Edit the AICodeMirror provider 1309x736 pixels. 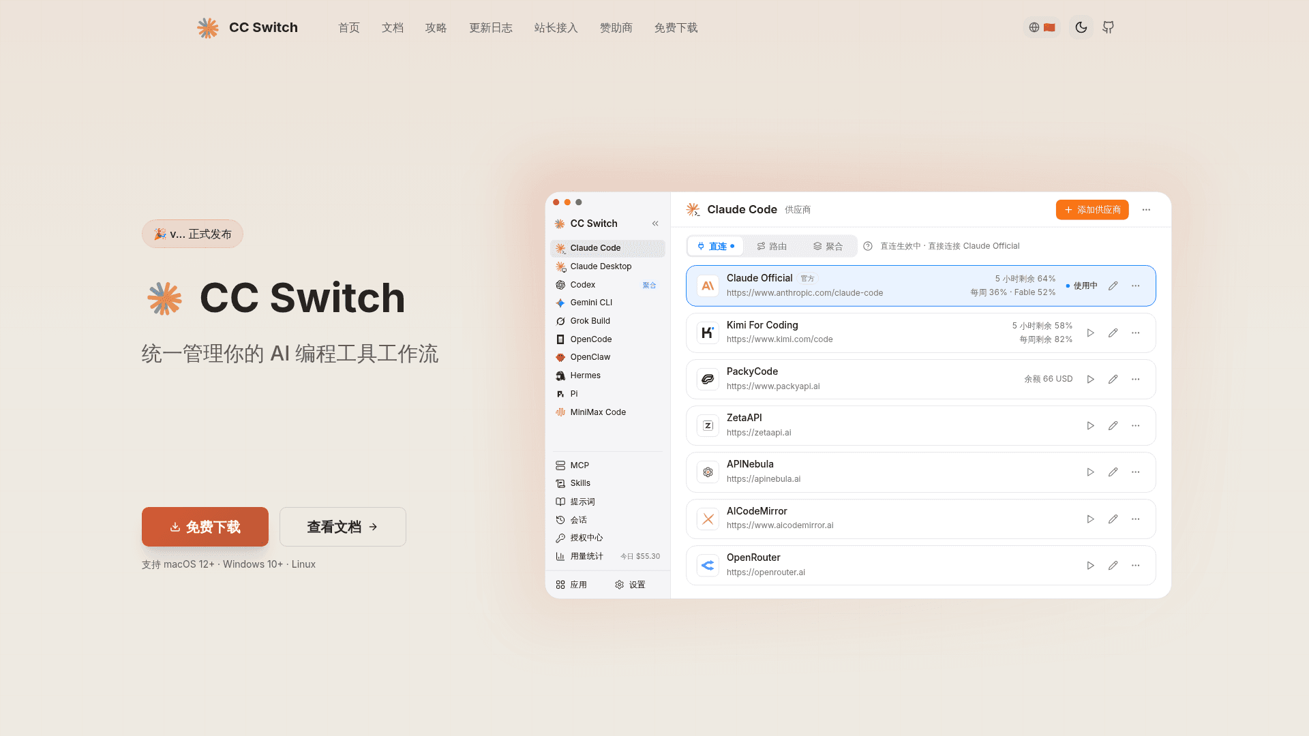[1113, 519]
